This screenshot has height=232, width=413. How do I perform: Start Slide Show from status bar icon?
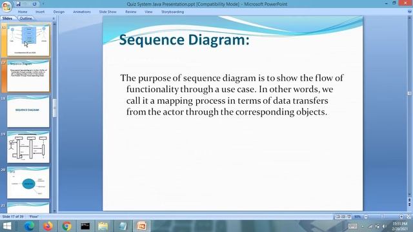pos(349,217)
